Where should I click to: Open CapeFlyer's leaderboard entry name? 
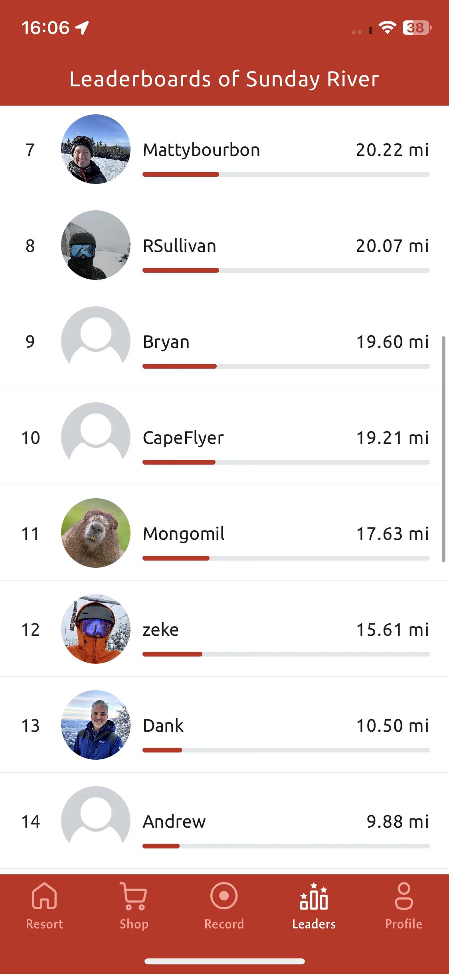click(183, 438)
